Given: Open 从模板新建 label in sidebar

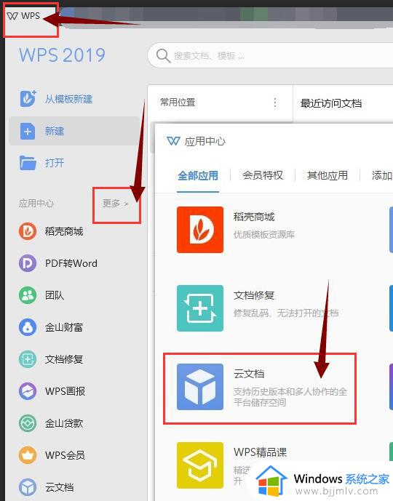Looking at the screenshot, I should 68,99.
